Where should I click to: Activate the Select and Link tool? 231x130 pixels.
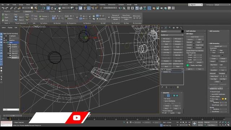11,8
